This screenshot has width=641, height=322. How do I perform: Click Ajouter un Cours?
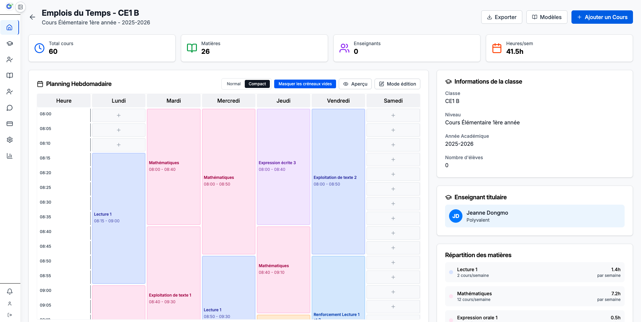point(602,17)
